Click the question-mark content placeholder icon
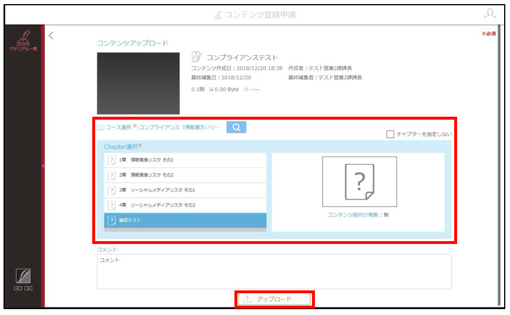Screen dimensions: 510x315 [360, 181]
